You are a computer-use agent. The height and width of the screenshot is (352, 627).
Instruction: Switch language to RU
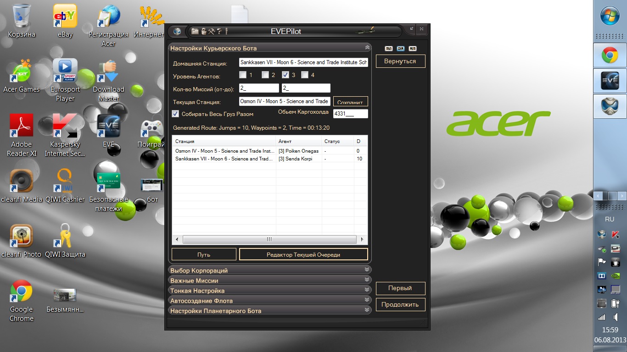coord(401,48)
